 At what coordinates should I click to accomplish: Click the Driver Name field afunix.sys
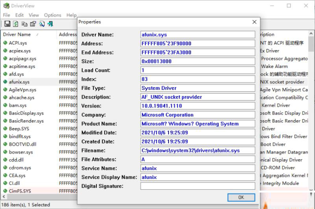pos(198,35)
